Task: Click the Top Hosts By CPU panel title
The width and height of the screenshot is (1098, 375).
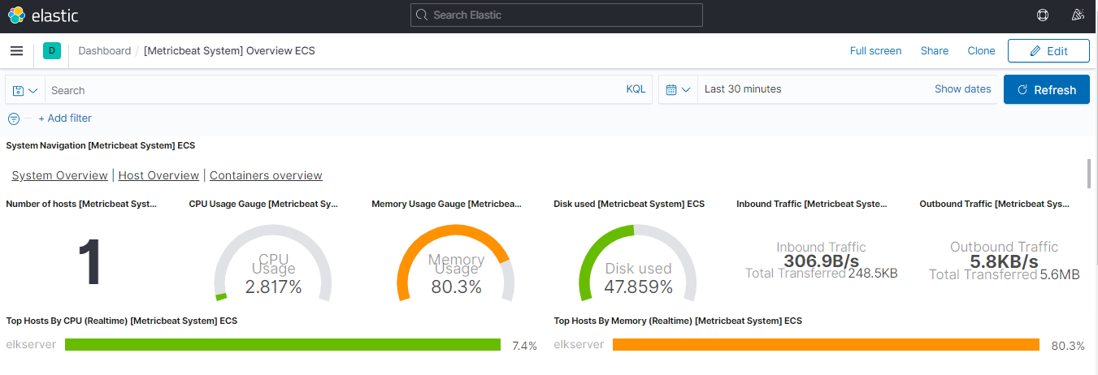Action: 122,321
